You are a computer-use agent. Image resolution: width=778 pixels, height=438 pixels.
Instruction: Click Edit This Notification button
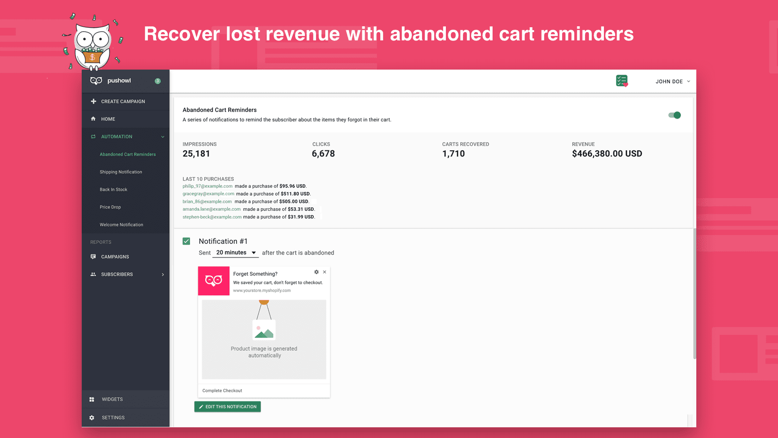228,406
